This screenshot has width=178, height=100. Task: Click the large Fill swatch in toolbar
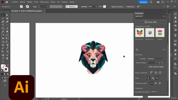point(3,67)
